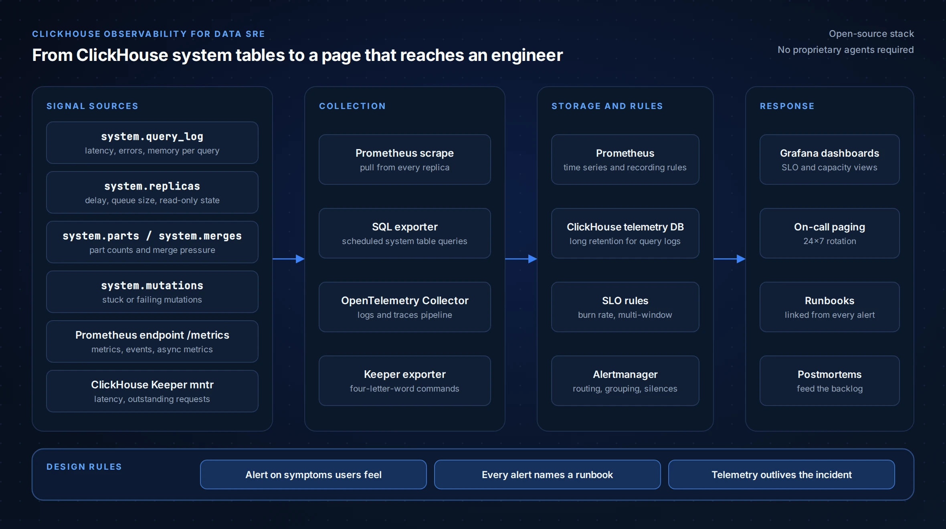Click 'SLO and capacity views' subtitle
946x529 pixels.
click(830, 168)
